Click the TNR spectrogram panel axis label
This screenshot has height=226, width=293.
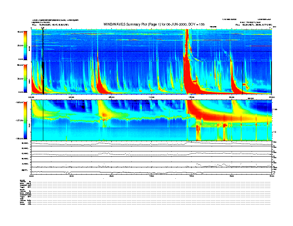29,126
